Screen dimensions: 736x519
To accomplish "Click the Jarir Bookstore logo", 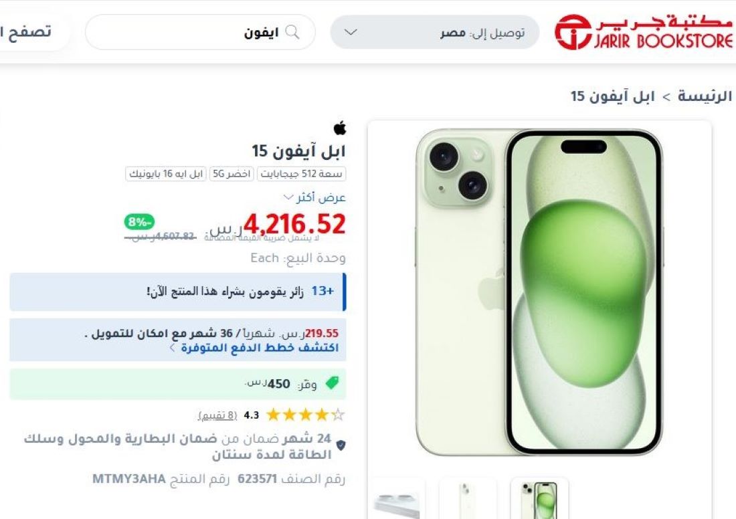I will 644,32.
